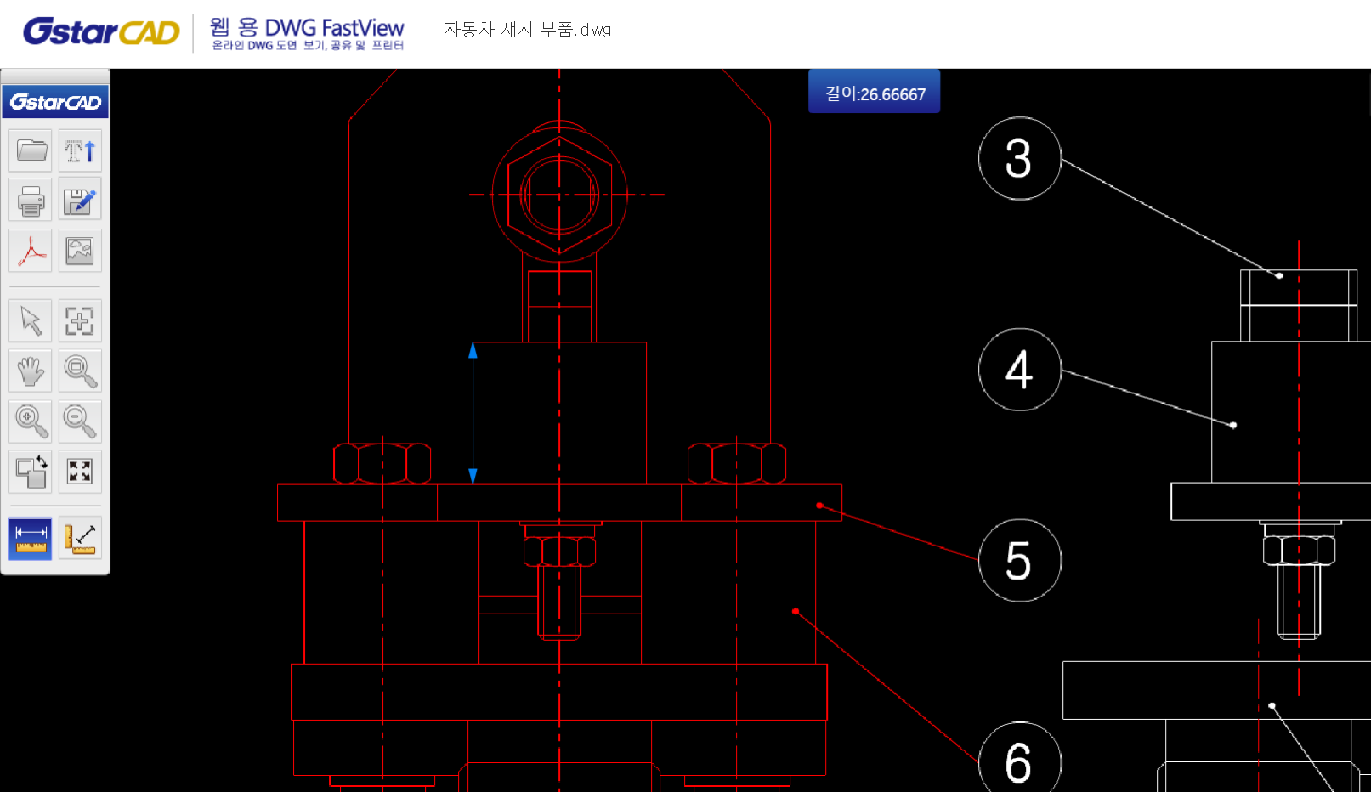Select the arrow pointer tool
This screenshot has width=1371, height=792.
(x=31, y=321)
